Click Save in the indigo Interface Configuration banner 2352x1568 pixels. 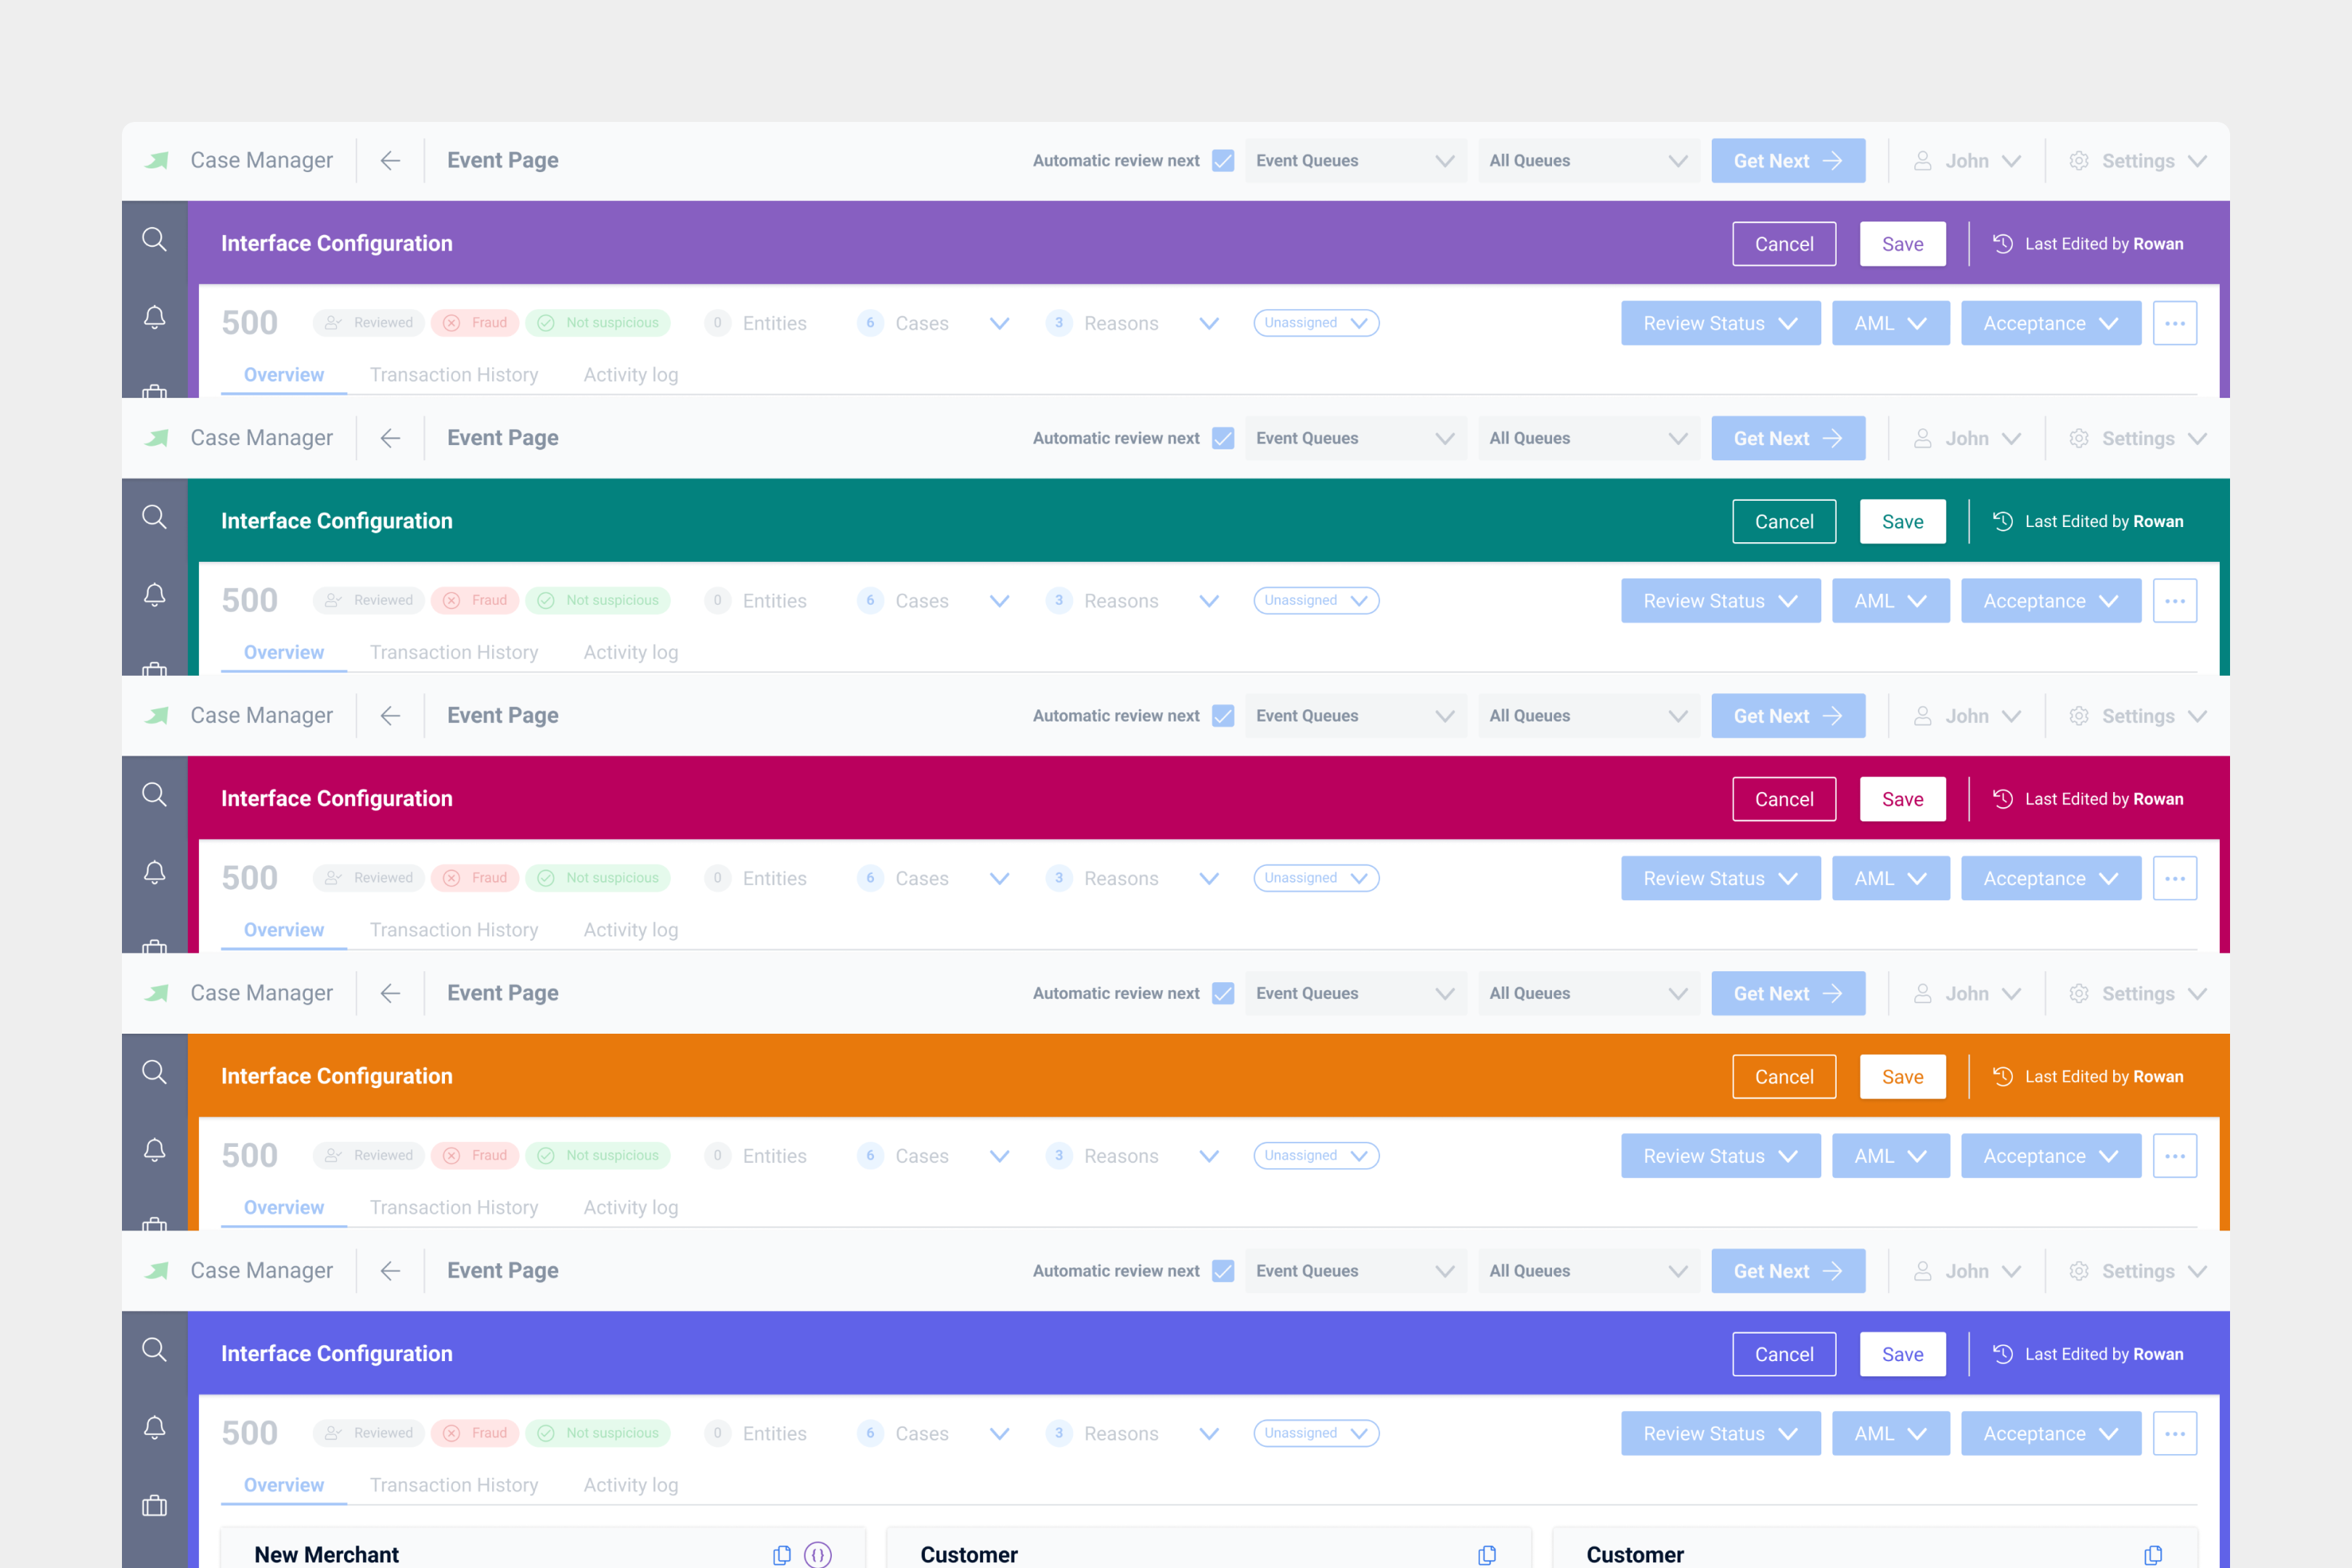pos(1902,1354)
